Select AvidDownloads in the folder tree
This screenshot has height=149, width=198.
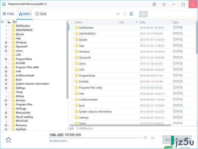[25, 75]
